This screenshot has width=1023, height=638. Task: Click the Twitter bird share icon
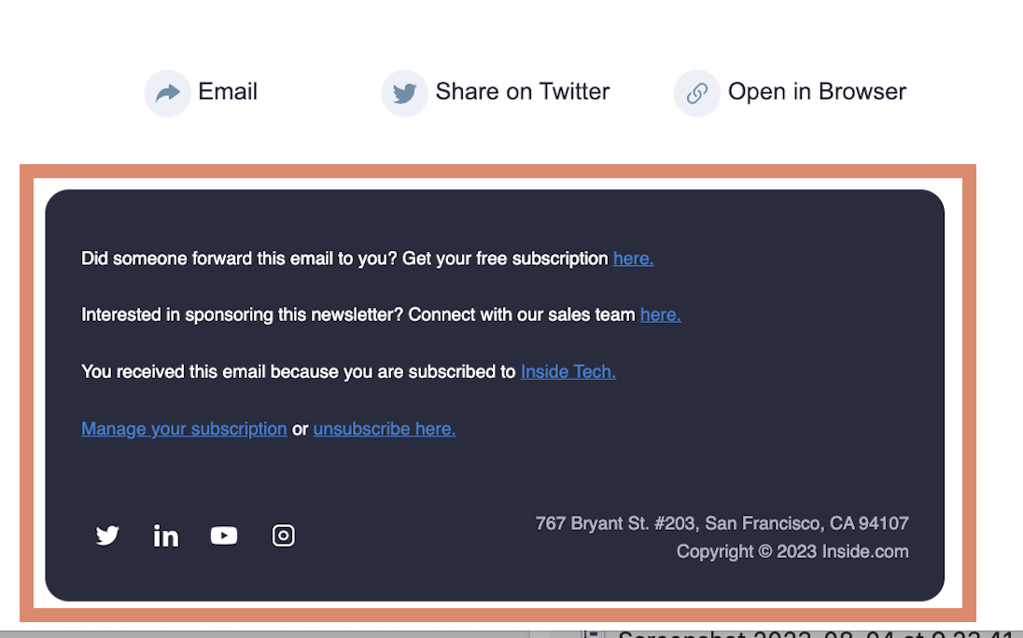404,93
